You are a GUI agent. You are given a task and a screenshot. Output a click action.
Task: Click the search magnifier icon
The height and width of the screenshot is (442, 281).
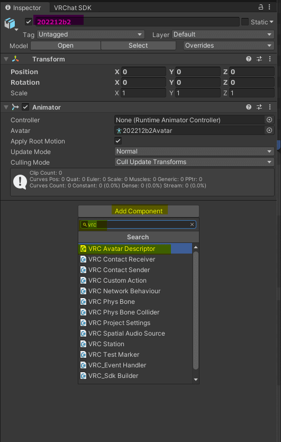click(85, 224)
